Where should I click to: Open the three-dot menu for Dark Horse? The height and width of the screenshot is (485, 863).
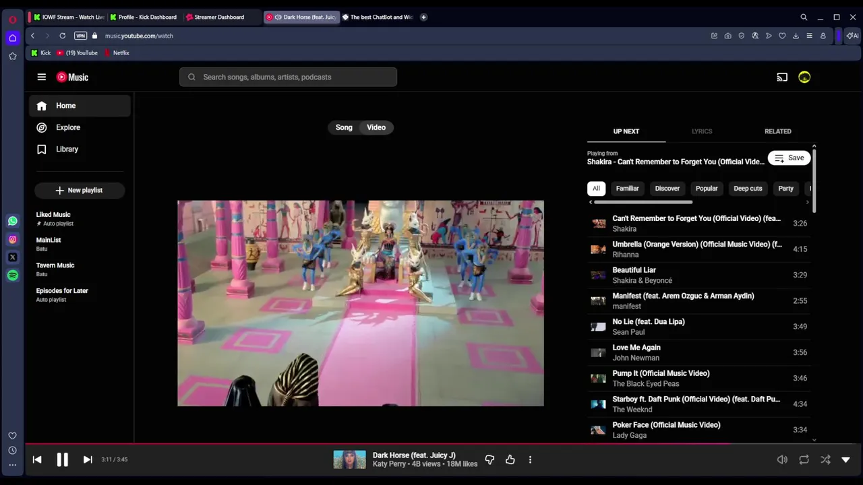[x=530, y=459]
